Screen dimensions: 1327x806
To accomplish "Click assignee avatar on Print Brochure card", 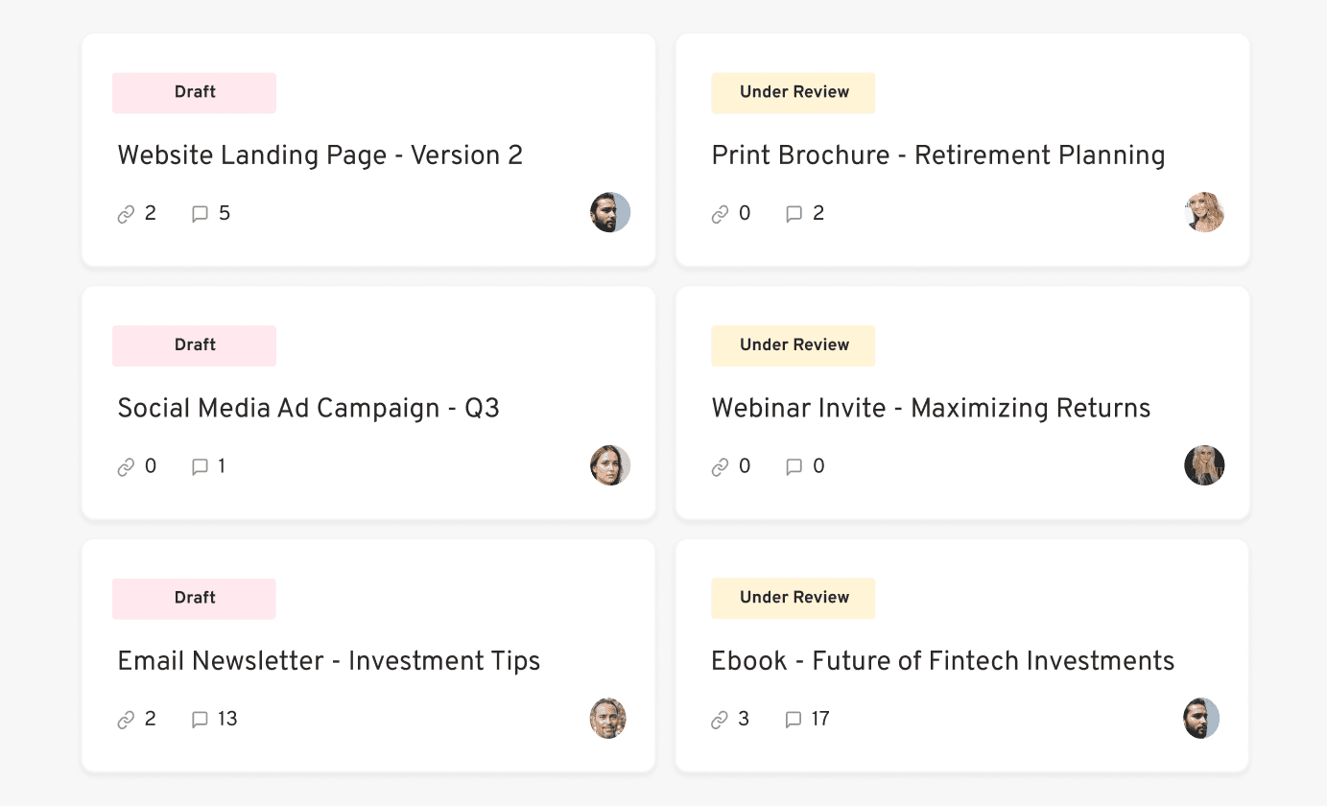I will (x=1204, y=212).
